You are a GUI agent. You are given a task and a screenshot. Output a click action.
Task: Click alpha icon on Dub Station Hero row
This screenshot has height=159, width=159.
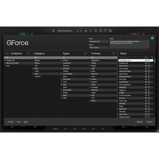click(146, 60)
